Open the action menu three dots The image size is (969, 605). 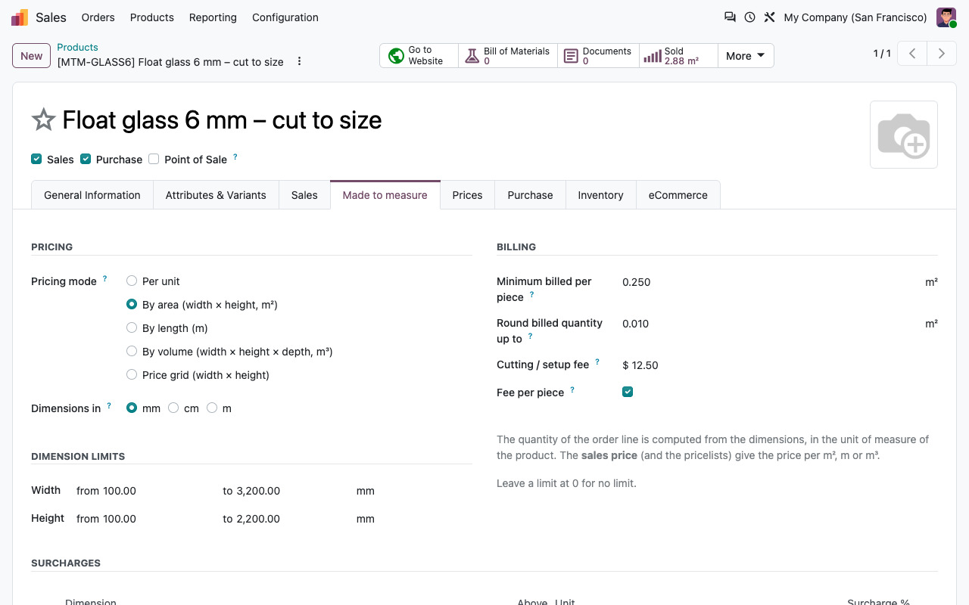point(299,61)
